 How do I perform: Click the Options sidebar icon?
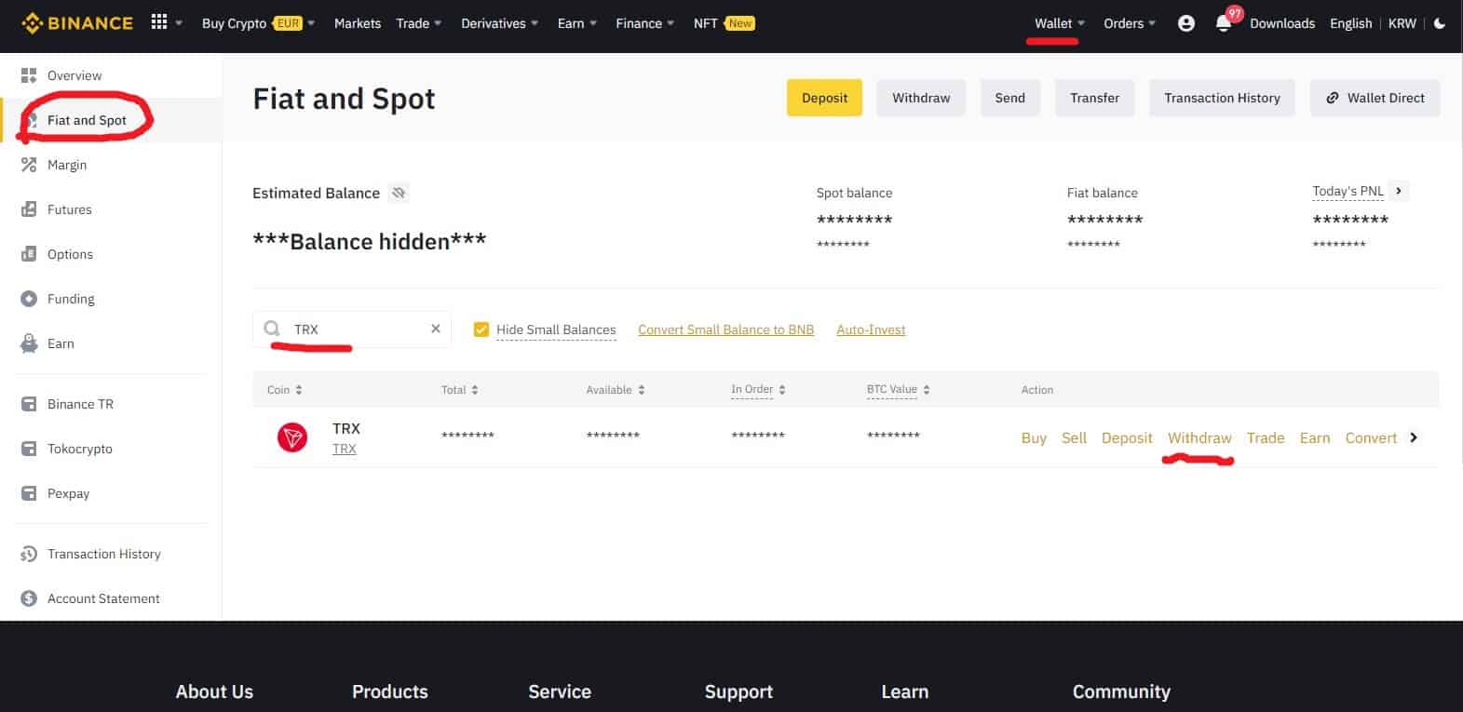pos(29,254)
